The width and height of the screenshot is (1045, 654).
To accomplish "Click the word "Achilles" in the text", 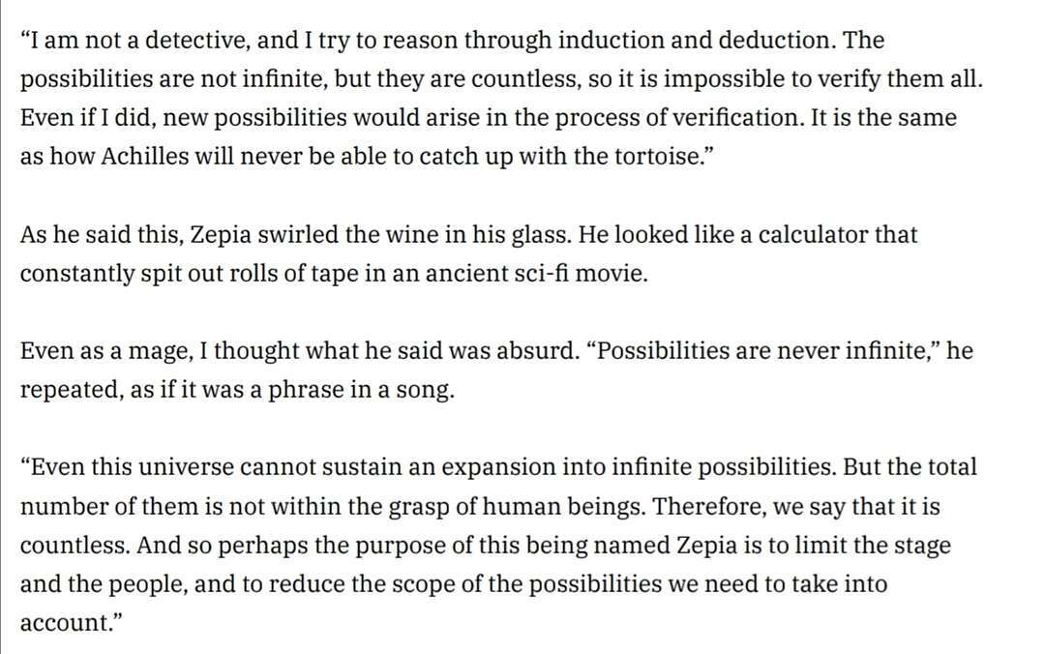I will click(x=145, y=156).
